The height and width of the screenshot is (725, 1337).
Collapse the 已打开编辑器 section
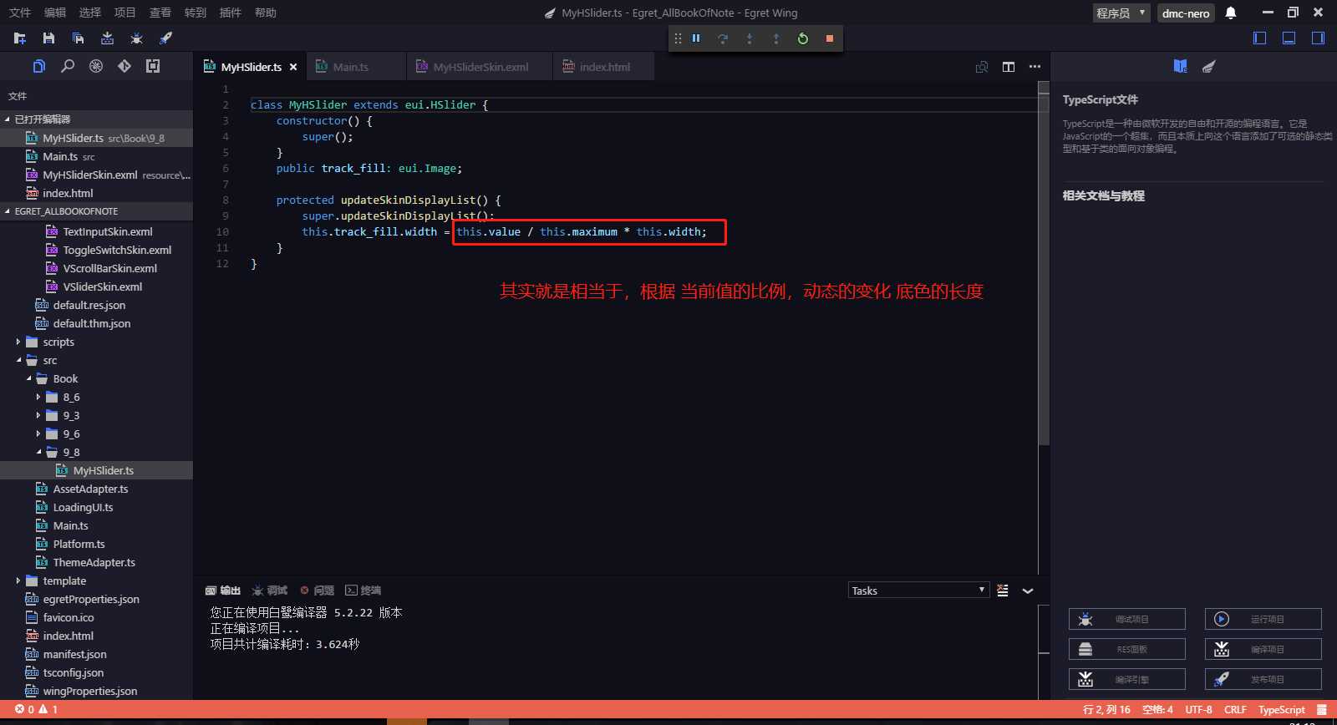8,119
